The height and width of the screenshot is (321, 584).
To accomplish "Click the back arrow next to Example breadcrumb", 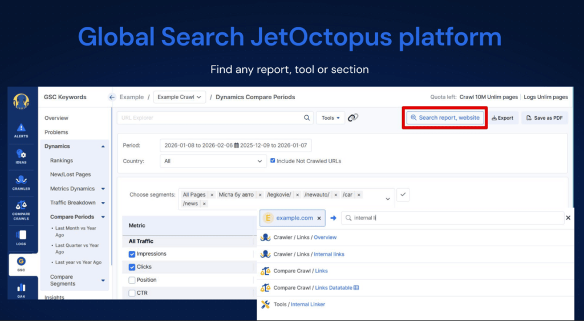I will click(x=112, y=97).
